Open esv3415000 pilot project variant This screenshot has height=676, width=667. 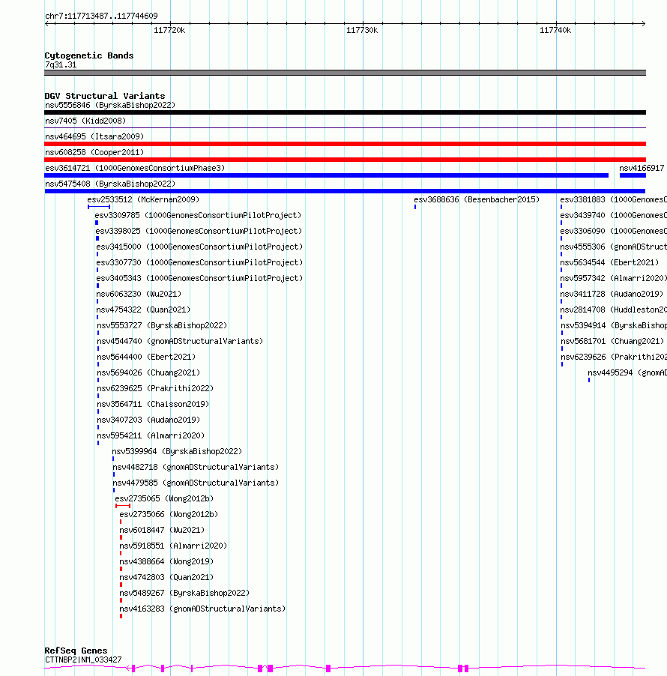[199, 247]
